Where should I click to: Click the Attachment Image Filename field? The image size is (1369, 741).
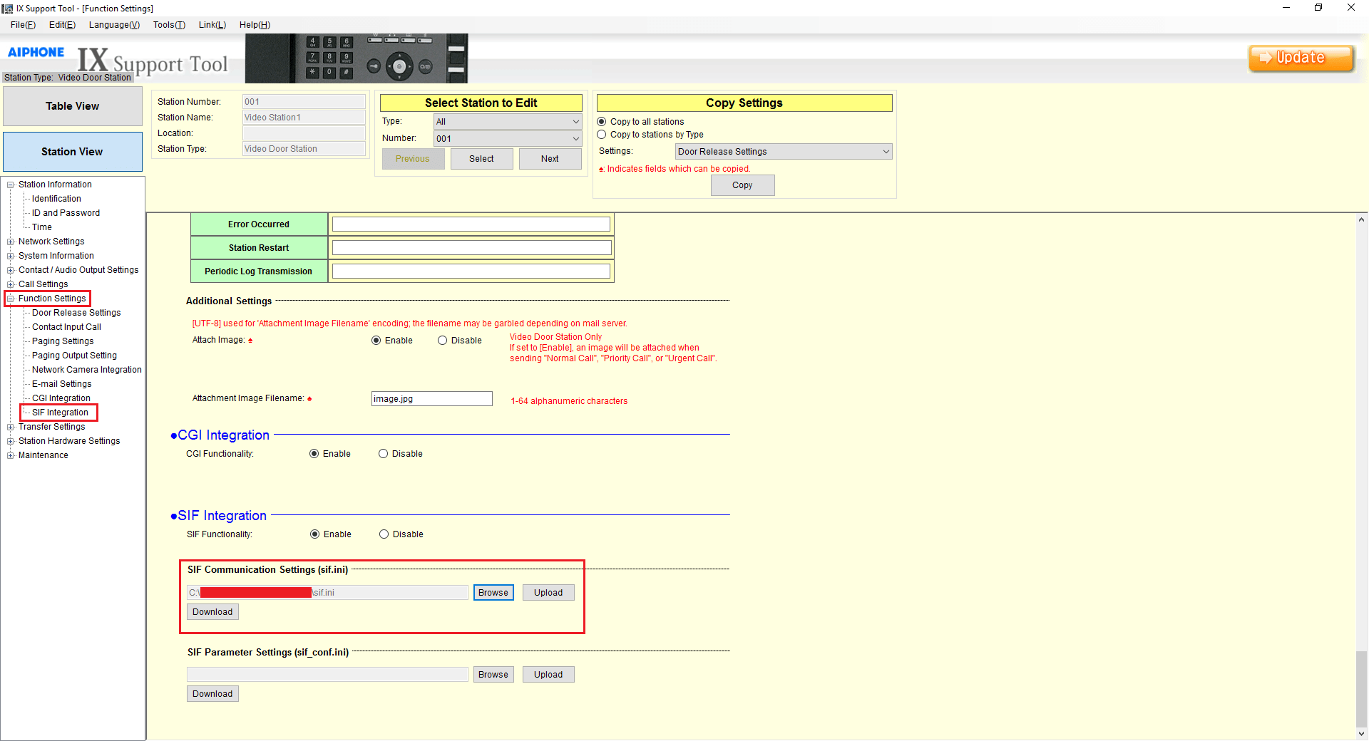coord(432,399)
